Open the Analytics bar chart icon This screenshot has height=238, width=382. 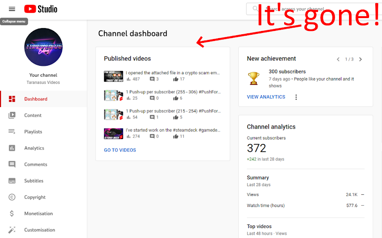coord(12,148)
